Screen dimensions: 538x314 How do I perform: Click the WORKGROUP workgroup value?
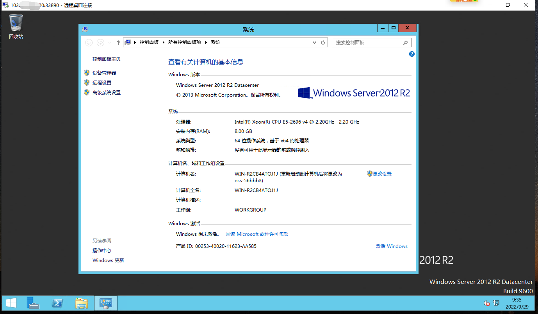point(250,210)
